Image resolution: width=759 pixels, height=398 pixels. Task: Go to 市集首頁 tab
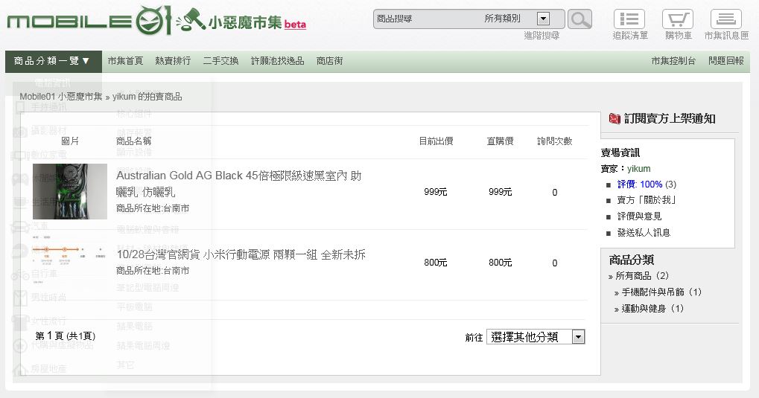click(125, 61)
